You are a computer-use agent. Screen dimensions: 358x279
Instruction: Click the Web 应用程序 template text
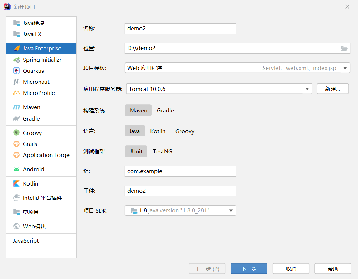click(145, 68)
